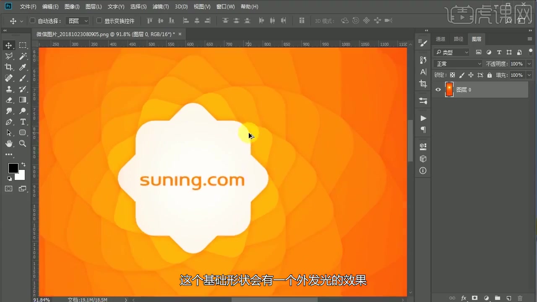The image size is (537, 302).
Task: Change the screen mode
Action: click(23, 189)
